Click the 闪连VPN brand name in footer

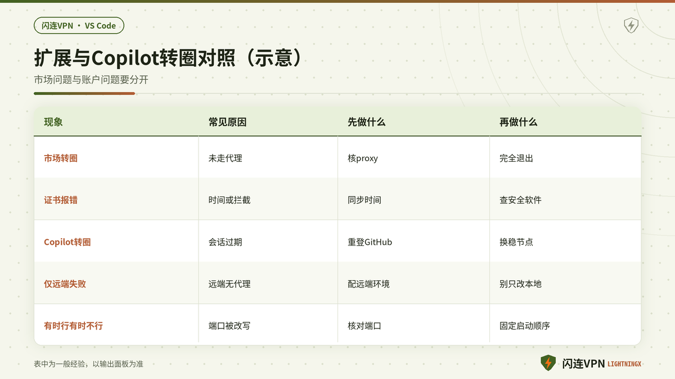[583, 363]
